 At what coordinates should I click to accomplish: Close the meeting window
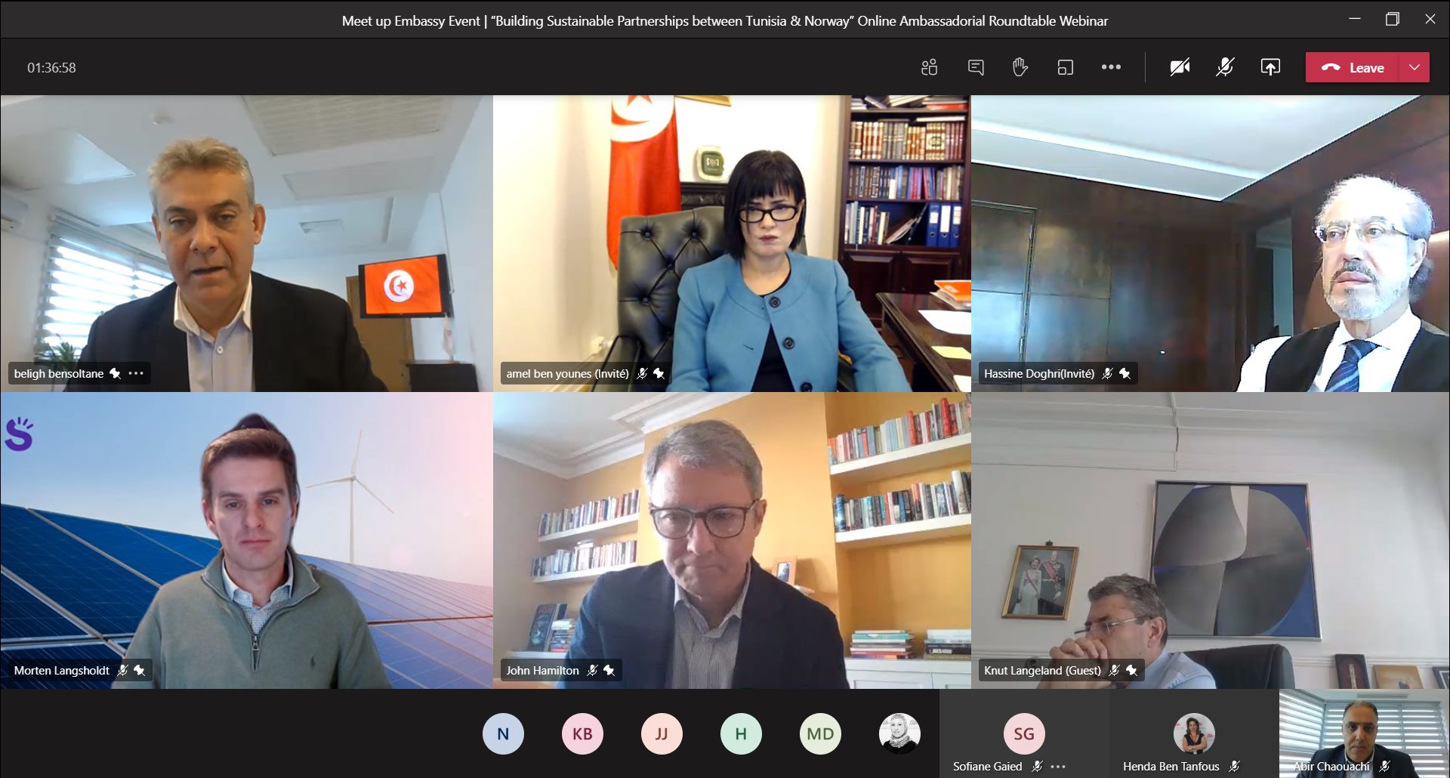pos(1430,19)
